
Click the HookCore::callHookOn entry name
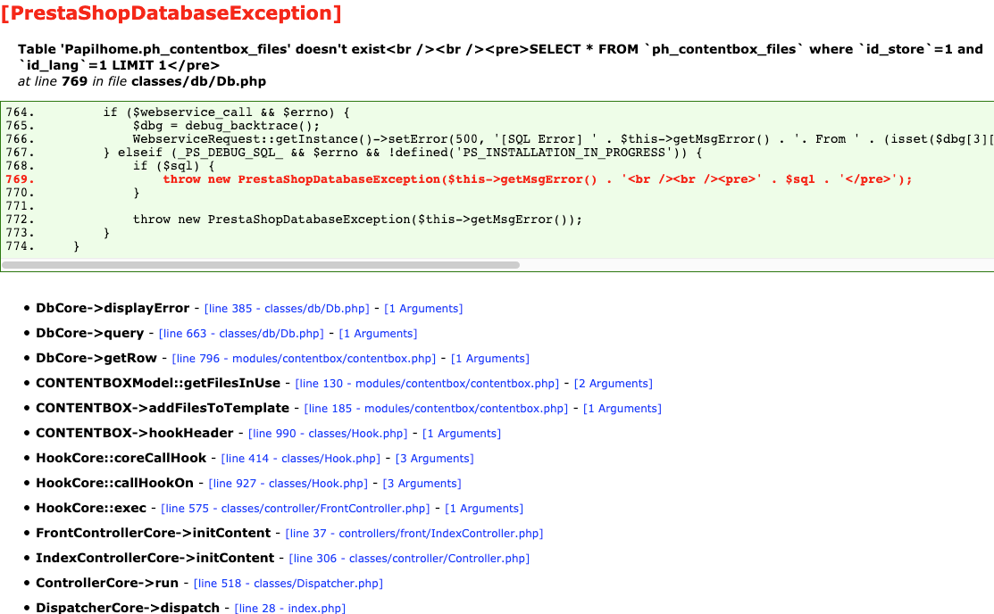pos(114,483)
